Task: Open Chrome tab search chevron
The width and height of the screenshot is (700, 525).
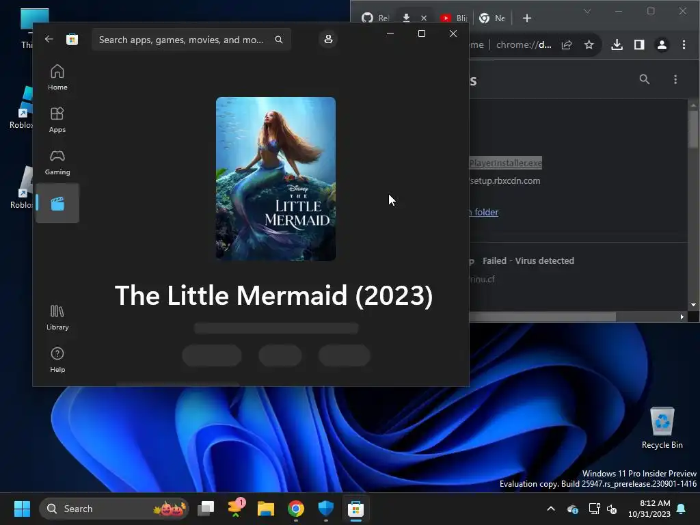Action: 587,11
